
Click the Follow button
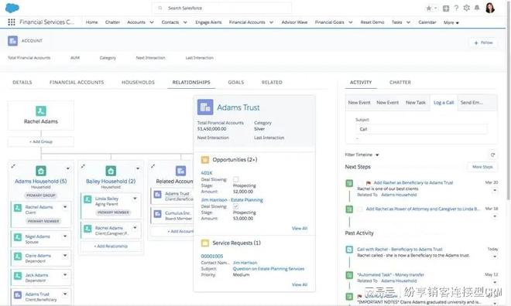tap(483, 42)
